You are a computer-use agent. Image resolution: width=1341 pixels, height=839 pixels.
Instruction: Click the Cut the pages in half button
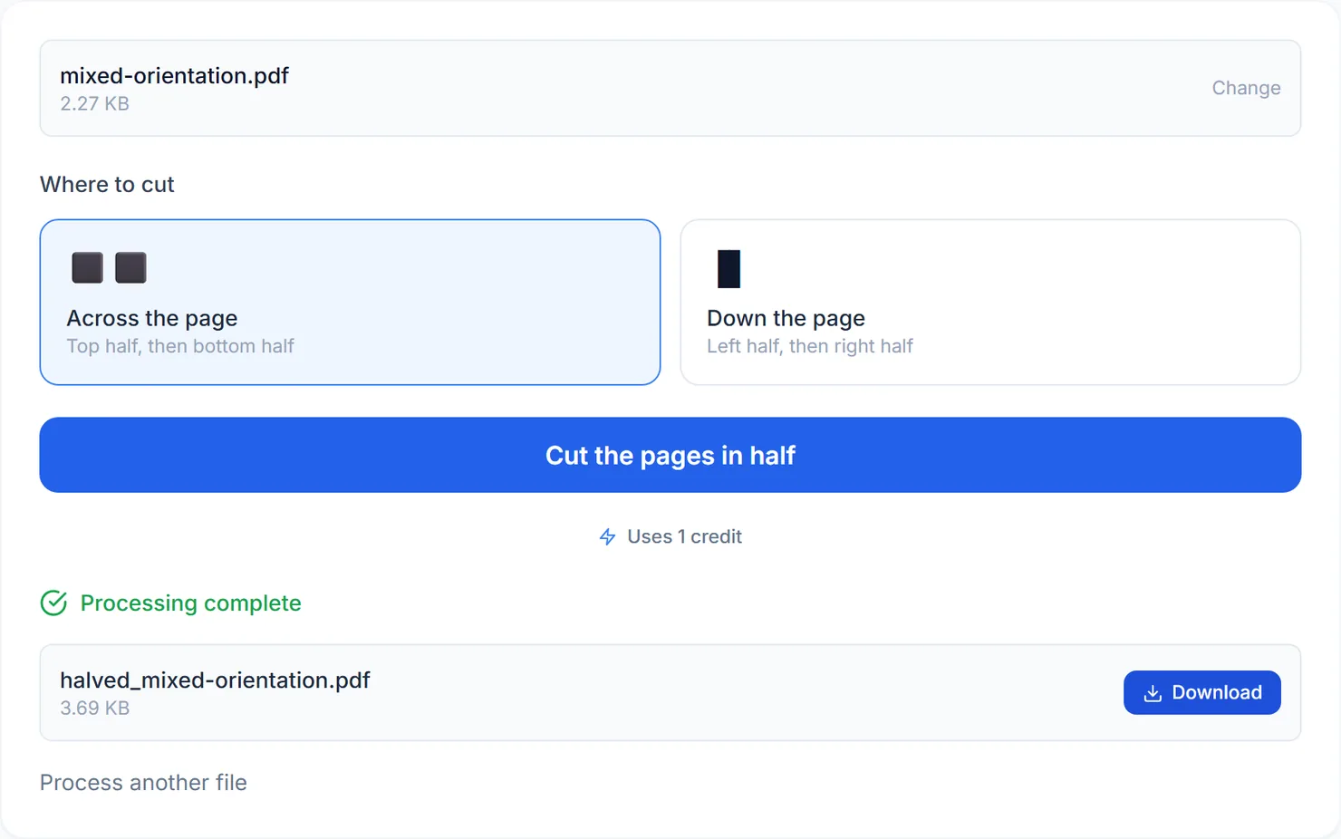click(670, 455)
